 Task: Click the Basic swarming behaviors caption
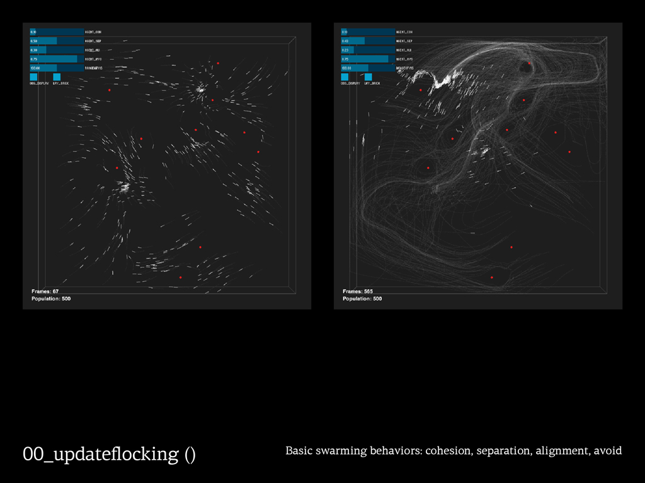pyautogui.click(x=454, y=451)
